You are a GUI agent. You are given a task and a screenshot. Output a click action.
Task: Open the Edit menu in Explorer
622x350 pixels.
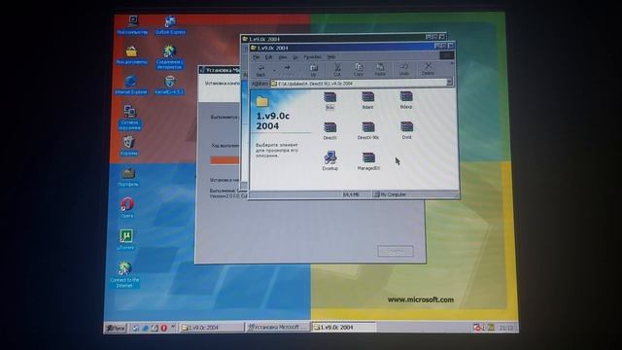click(x=268, y=57)
